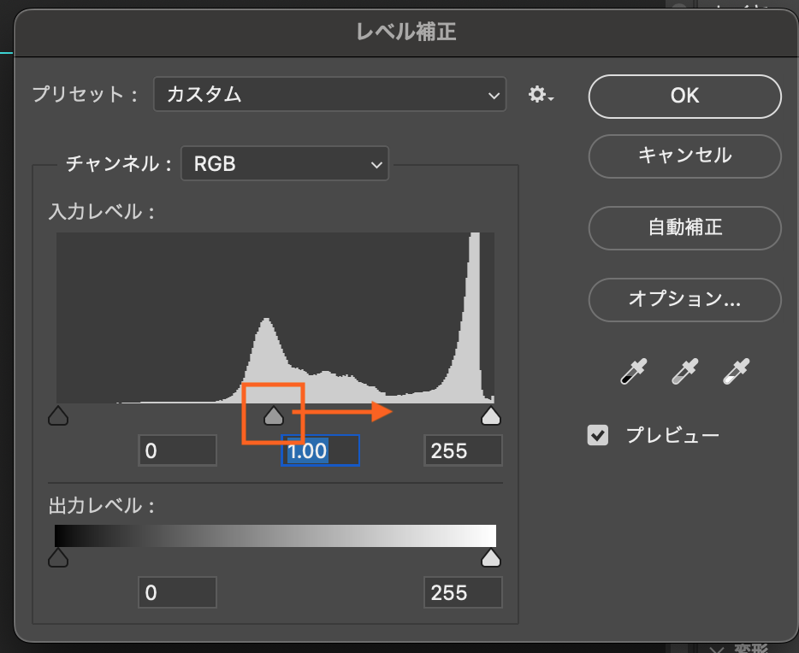The height and width of the screenshot is (653, 799).
Task: Click the output white slider handle
Action: point(490,558)
